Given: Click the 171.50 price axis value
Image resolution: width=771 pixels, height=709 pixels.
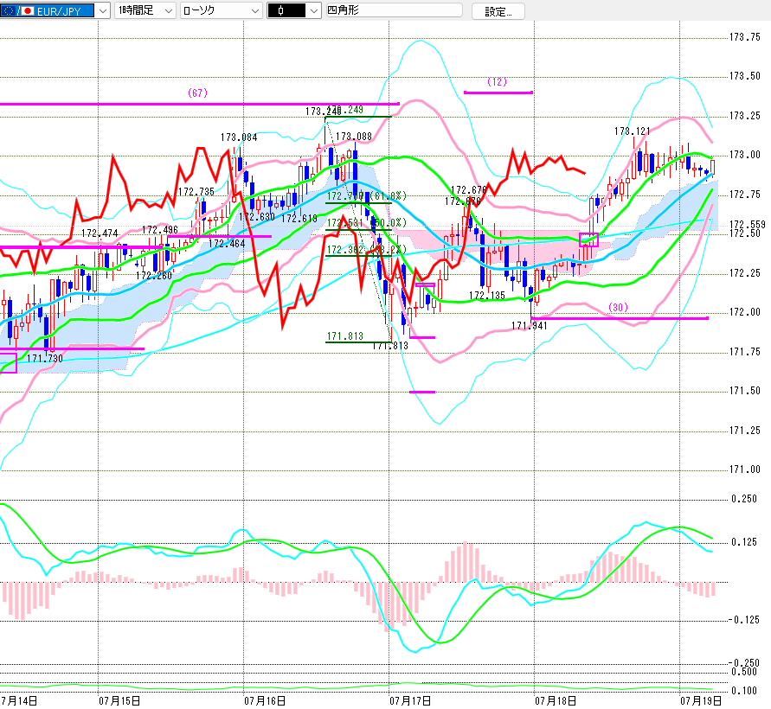Looking at the screenshot, I should tap(744, 391).
